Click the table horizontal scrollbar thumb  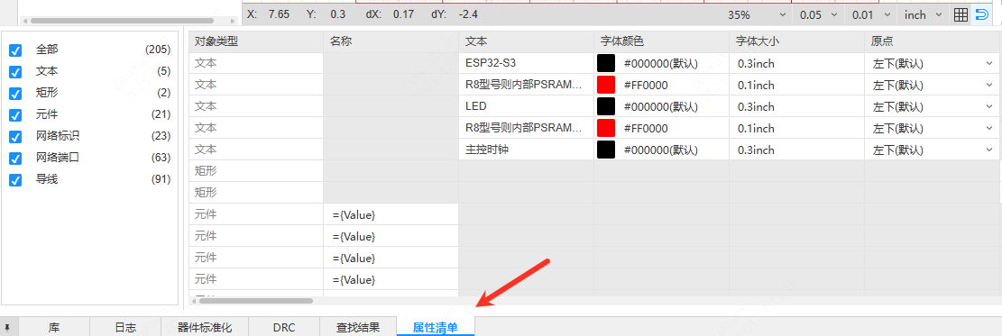click(x=255, y=300)
